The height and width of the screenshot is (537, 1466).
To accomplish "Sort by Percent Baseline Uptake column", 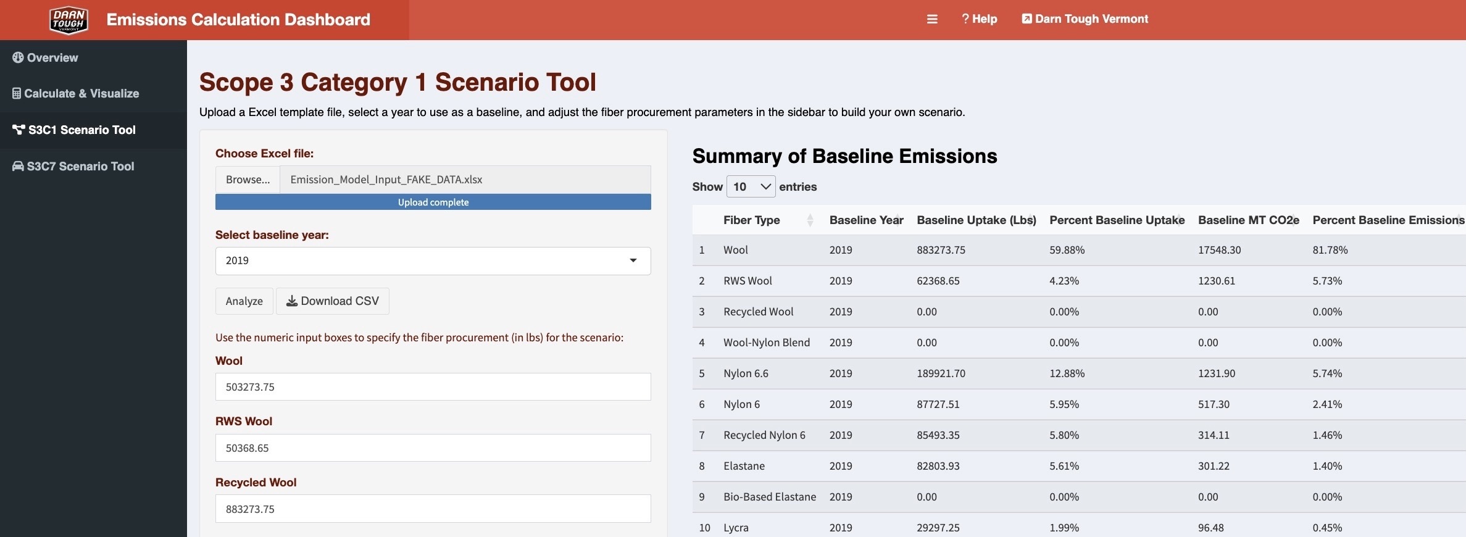I will tap(1117, 220).
